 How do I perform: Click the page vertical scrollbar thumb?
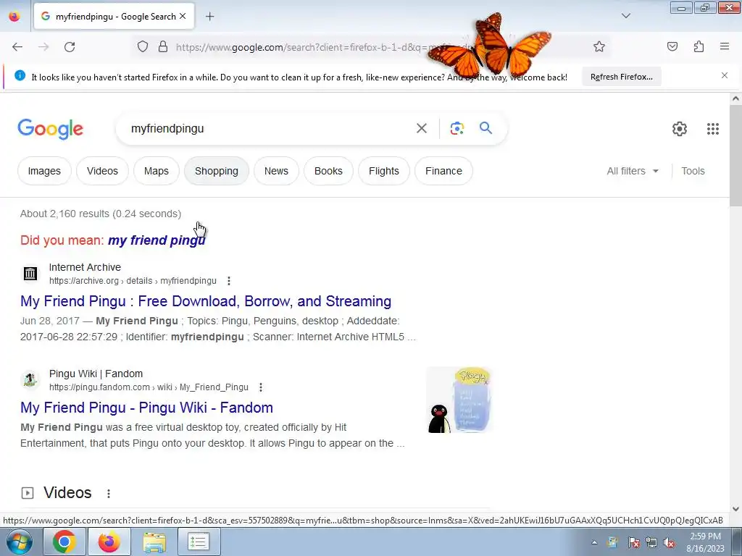[x=735, y=155]
